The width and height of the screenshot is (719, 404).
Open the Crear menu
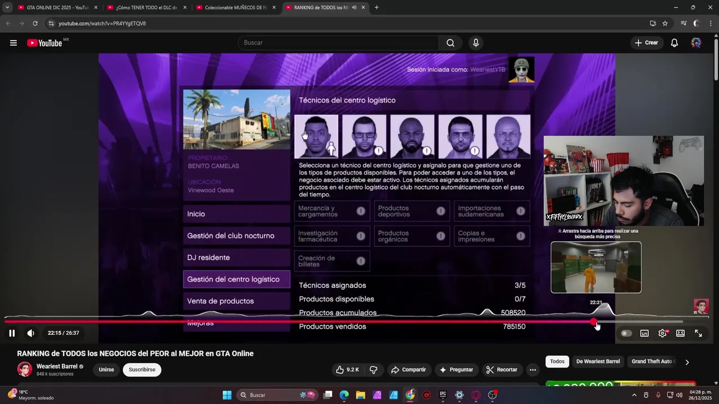click(x=646, y=43)
